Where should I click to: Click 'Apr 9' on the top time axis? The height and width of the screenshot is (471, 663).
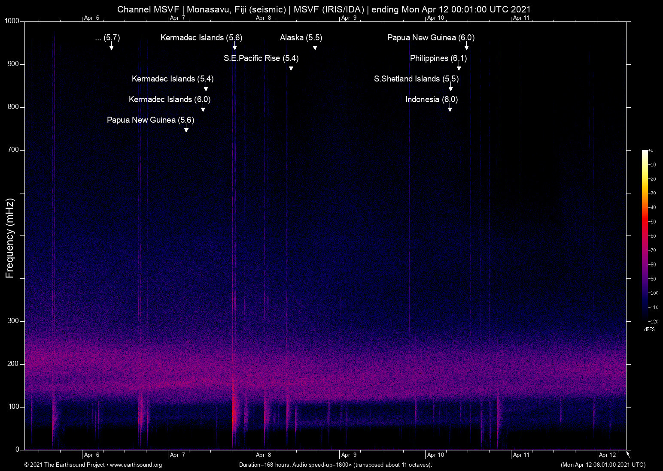pyautogui.click(x=349, y=18)
